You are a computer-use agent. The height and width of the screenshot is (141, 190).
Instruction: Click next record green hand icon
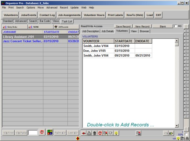[x=171, y=134]
